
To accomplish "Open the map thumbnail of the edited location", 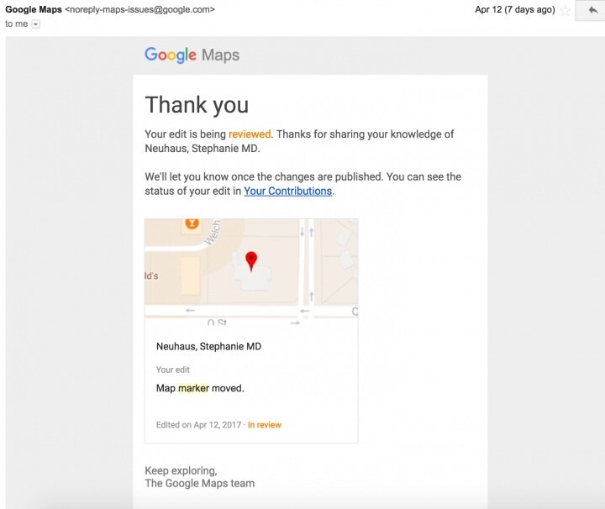I will click(x=251, y=272).
